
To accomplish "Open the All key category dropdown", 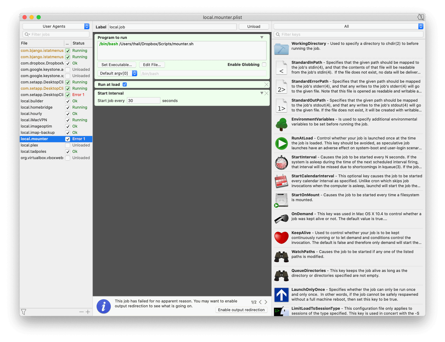I will pos(348,26).
